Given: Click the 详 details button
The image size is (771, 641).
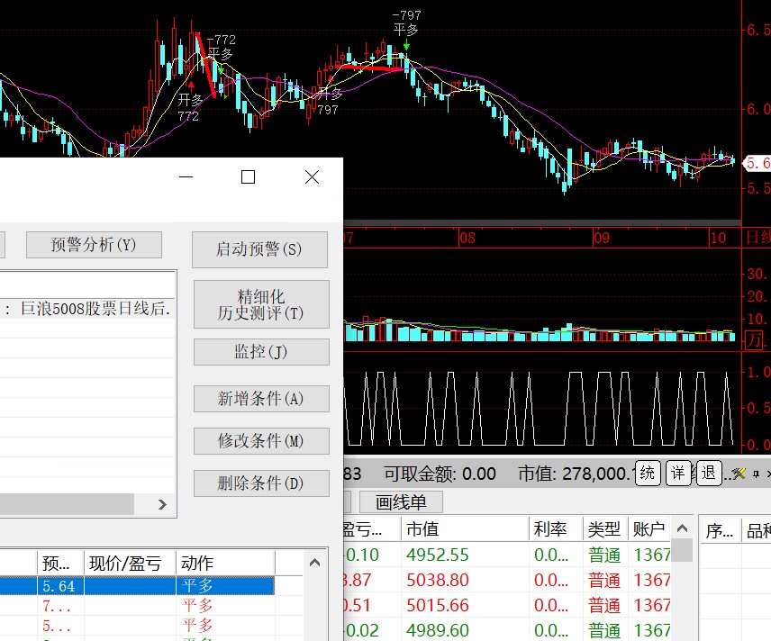Looking at the screenshot, I should pos(678,473).
